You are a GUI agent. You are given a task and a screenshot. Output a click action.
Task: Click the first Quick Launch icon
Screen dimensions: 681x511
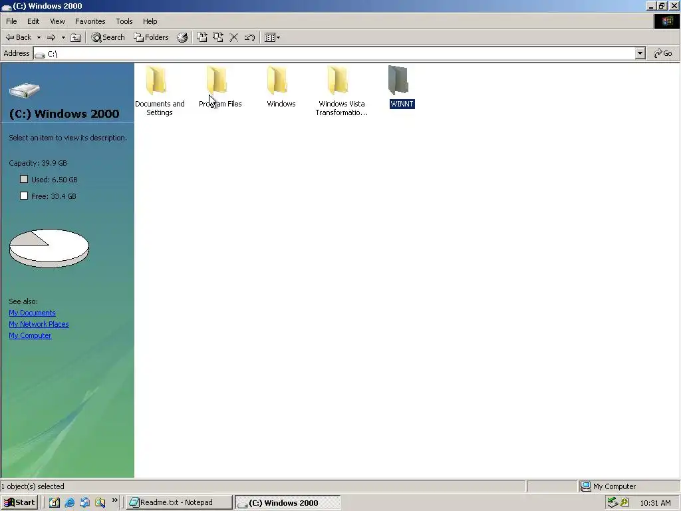point(55,503)
